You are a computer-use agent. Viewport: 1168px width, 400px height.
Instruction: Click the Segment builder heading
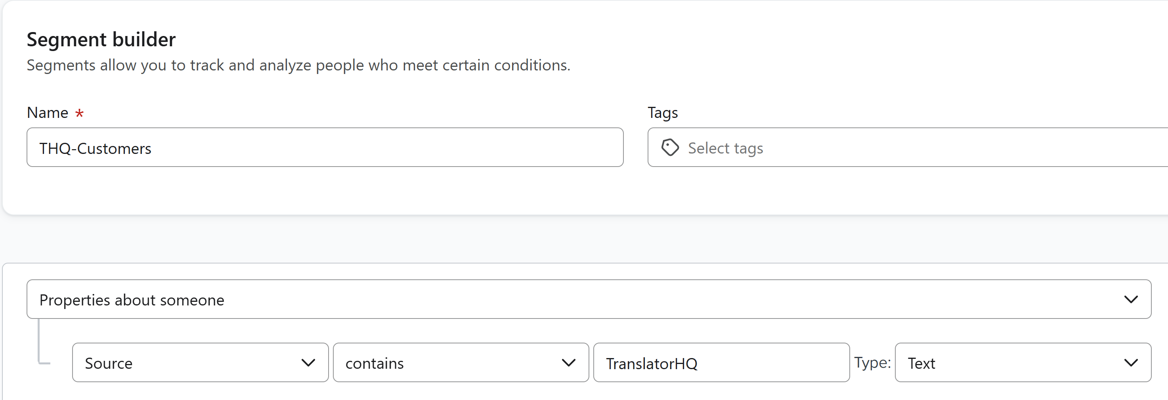(101, 40)
